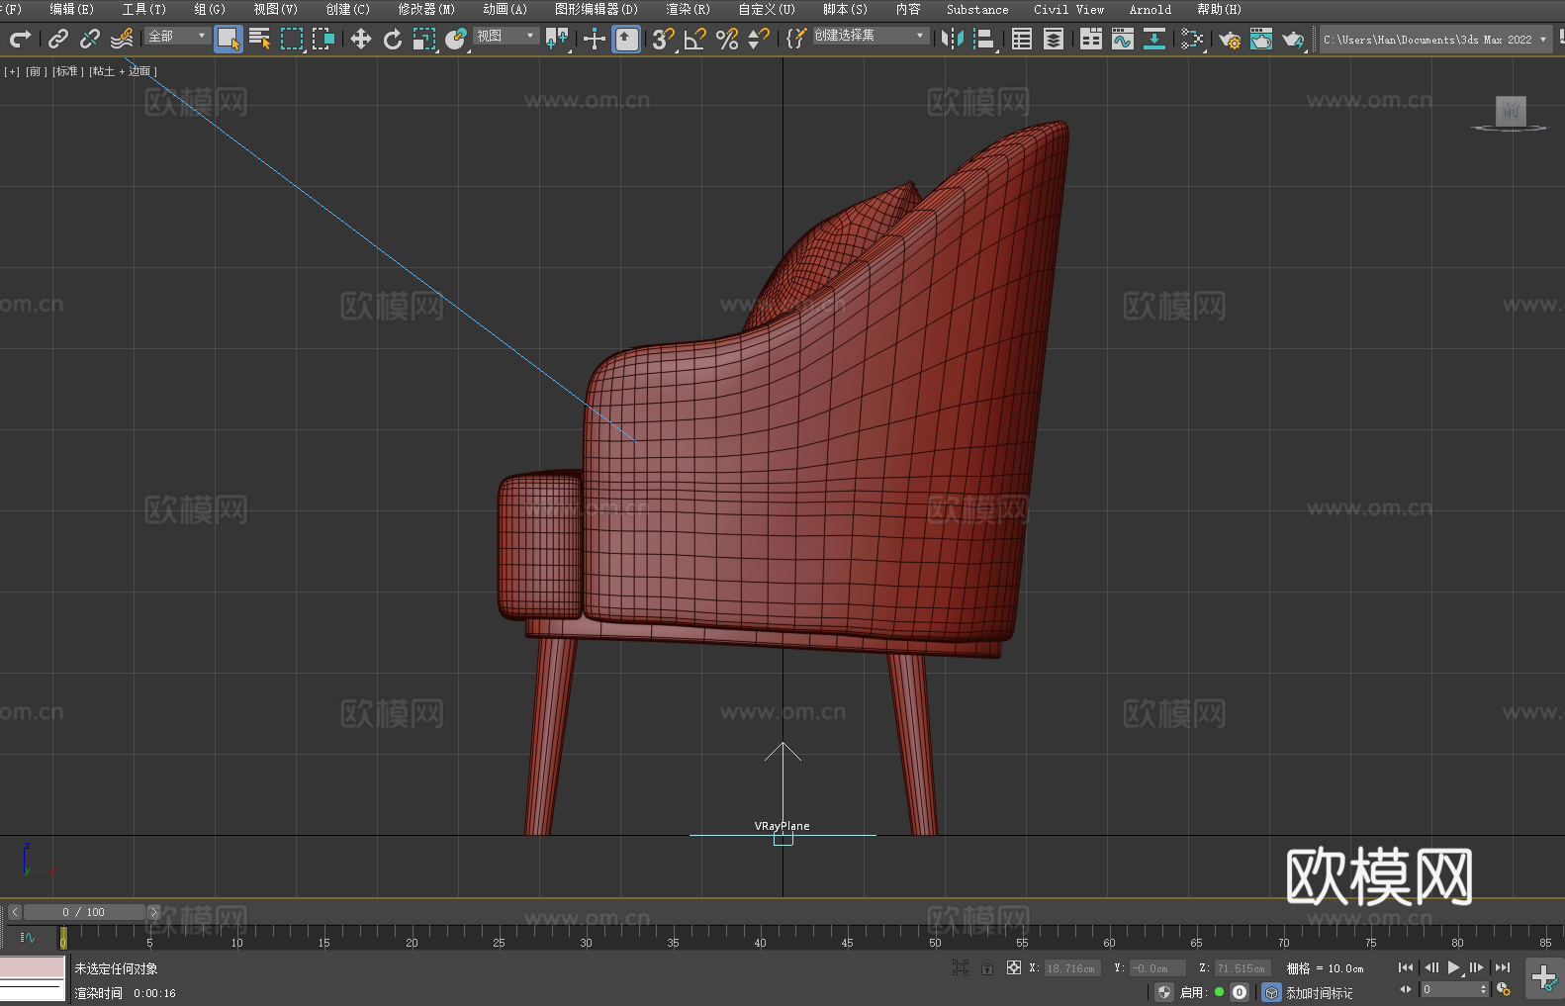This screenshot has width=1565, height=1006.
Task: Go to start frame
Action: [1405, 967]
